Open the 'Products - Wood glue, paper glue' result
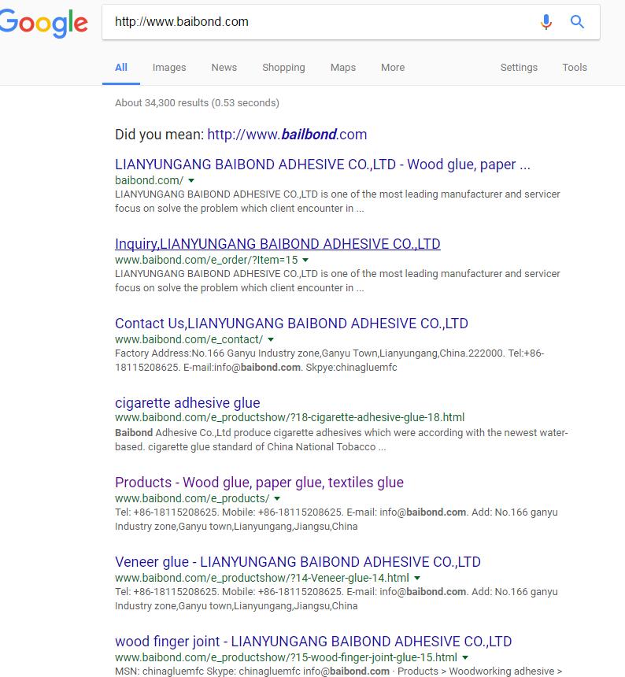 point(260,483)
